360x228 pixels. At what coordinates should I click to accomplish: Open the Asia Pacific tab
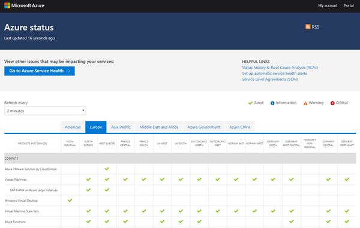121,127
